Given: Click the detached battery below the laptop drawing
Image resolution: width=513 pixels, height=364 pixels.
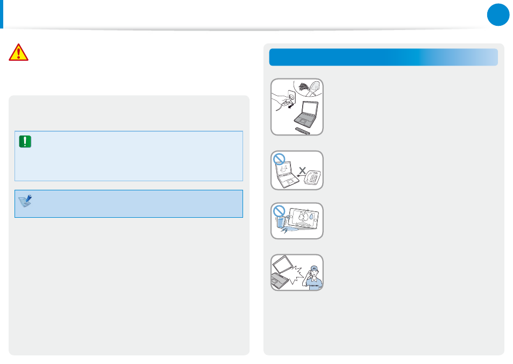Looking at the screenshot, I should tap(303, 131).
